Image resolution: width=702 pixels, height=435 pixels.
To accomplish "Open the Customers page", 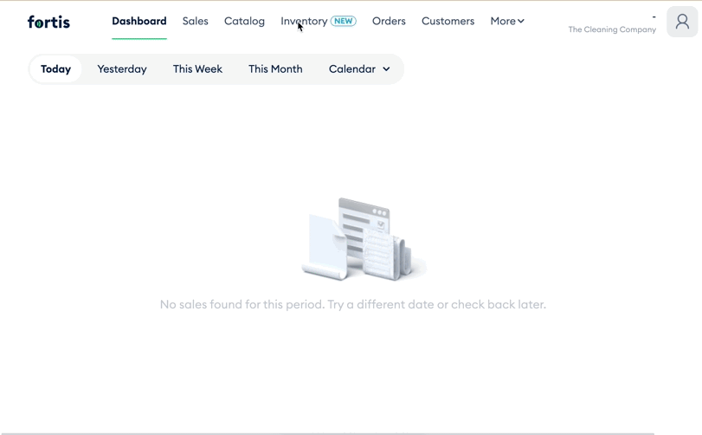I will coord(448,21).
